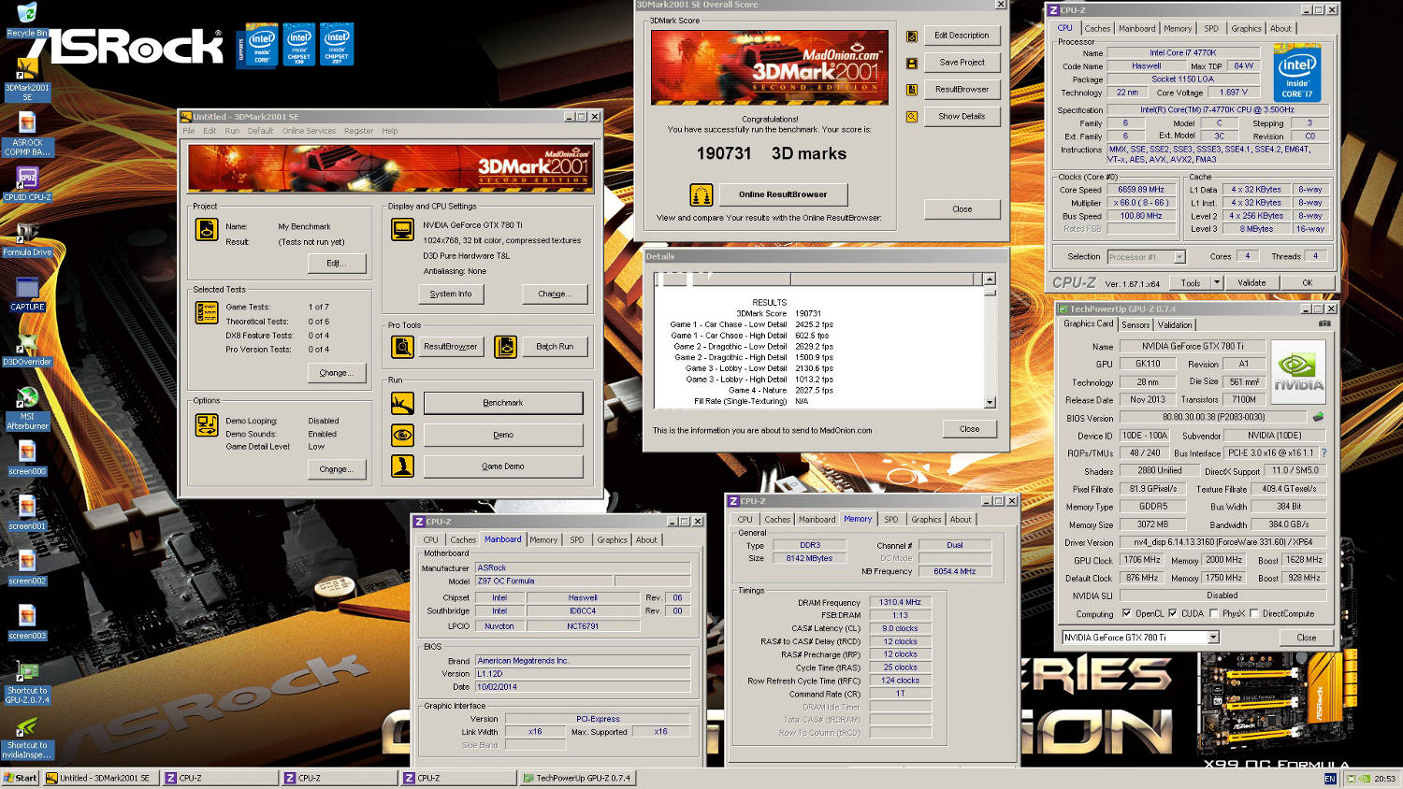Open the File menu in 3DMark2001 SE

coord(189,131)
